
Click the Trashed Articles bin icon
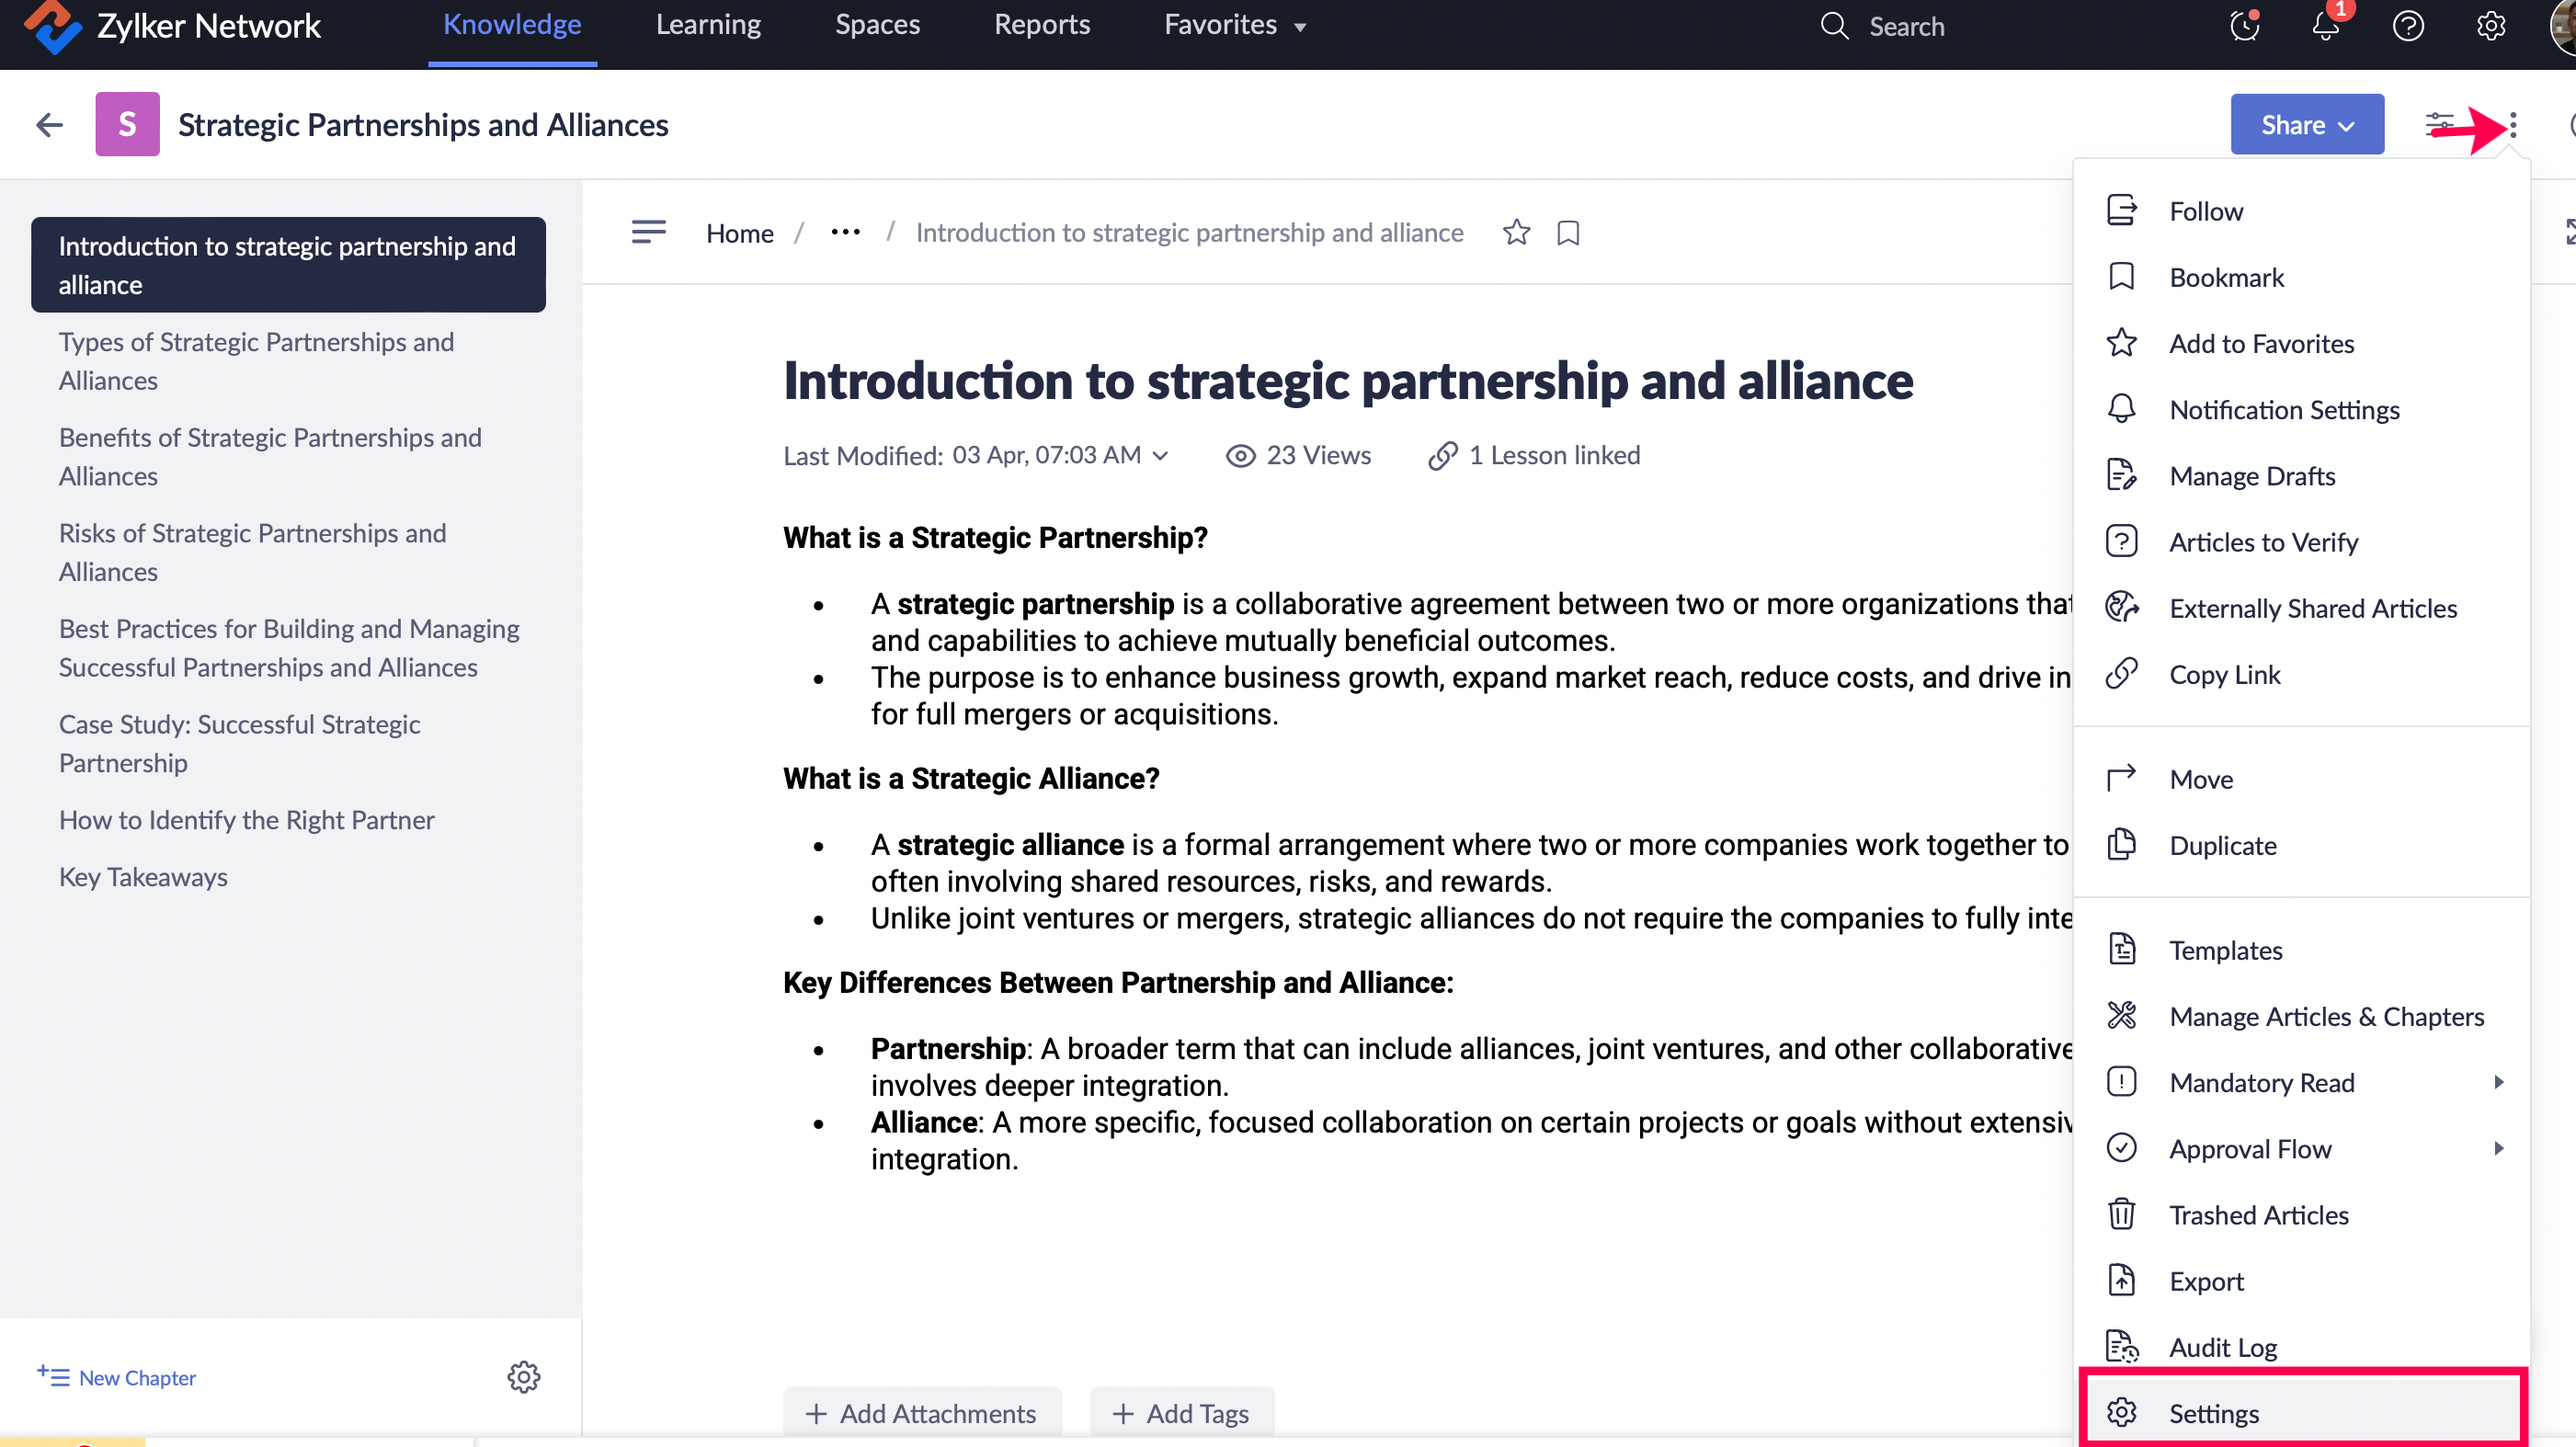tap(2121, 1215)
